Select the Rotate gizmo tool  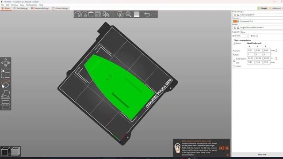pyautogui.click(x=6, y=84)
